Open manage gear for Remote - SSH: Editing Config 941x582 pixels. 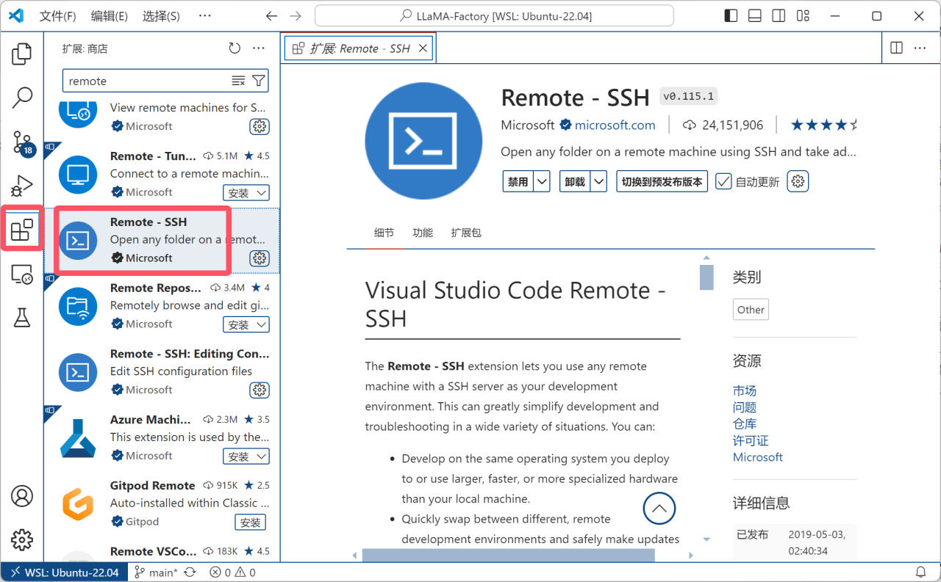(x=260, y=390)
